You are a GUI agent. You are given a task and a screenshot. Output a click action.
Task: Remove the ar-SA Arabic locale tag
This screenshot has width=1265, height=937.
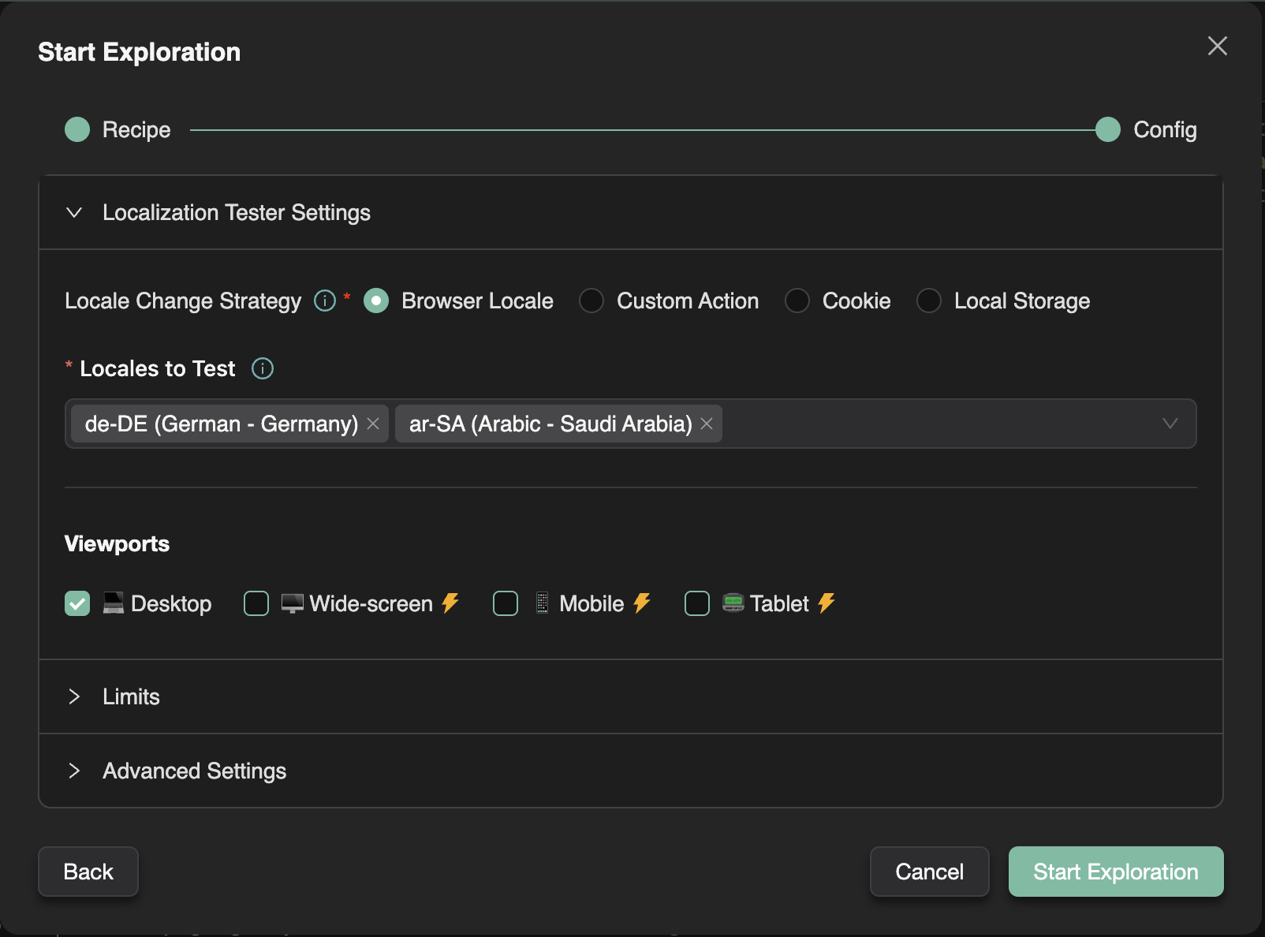(x=706, y=424)
